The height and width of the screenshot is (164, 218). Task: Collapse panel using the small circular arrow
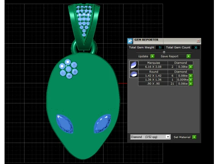[x=164, y=52]
